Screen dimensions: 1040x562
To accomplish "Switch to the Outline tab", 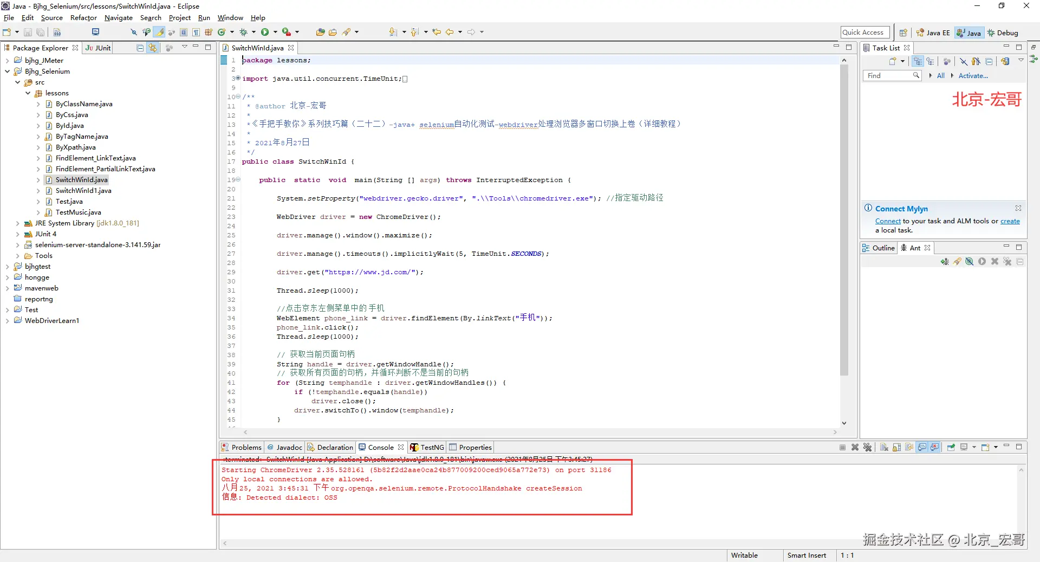I will coord(879,248).
